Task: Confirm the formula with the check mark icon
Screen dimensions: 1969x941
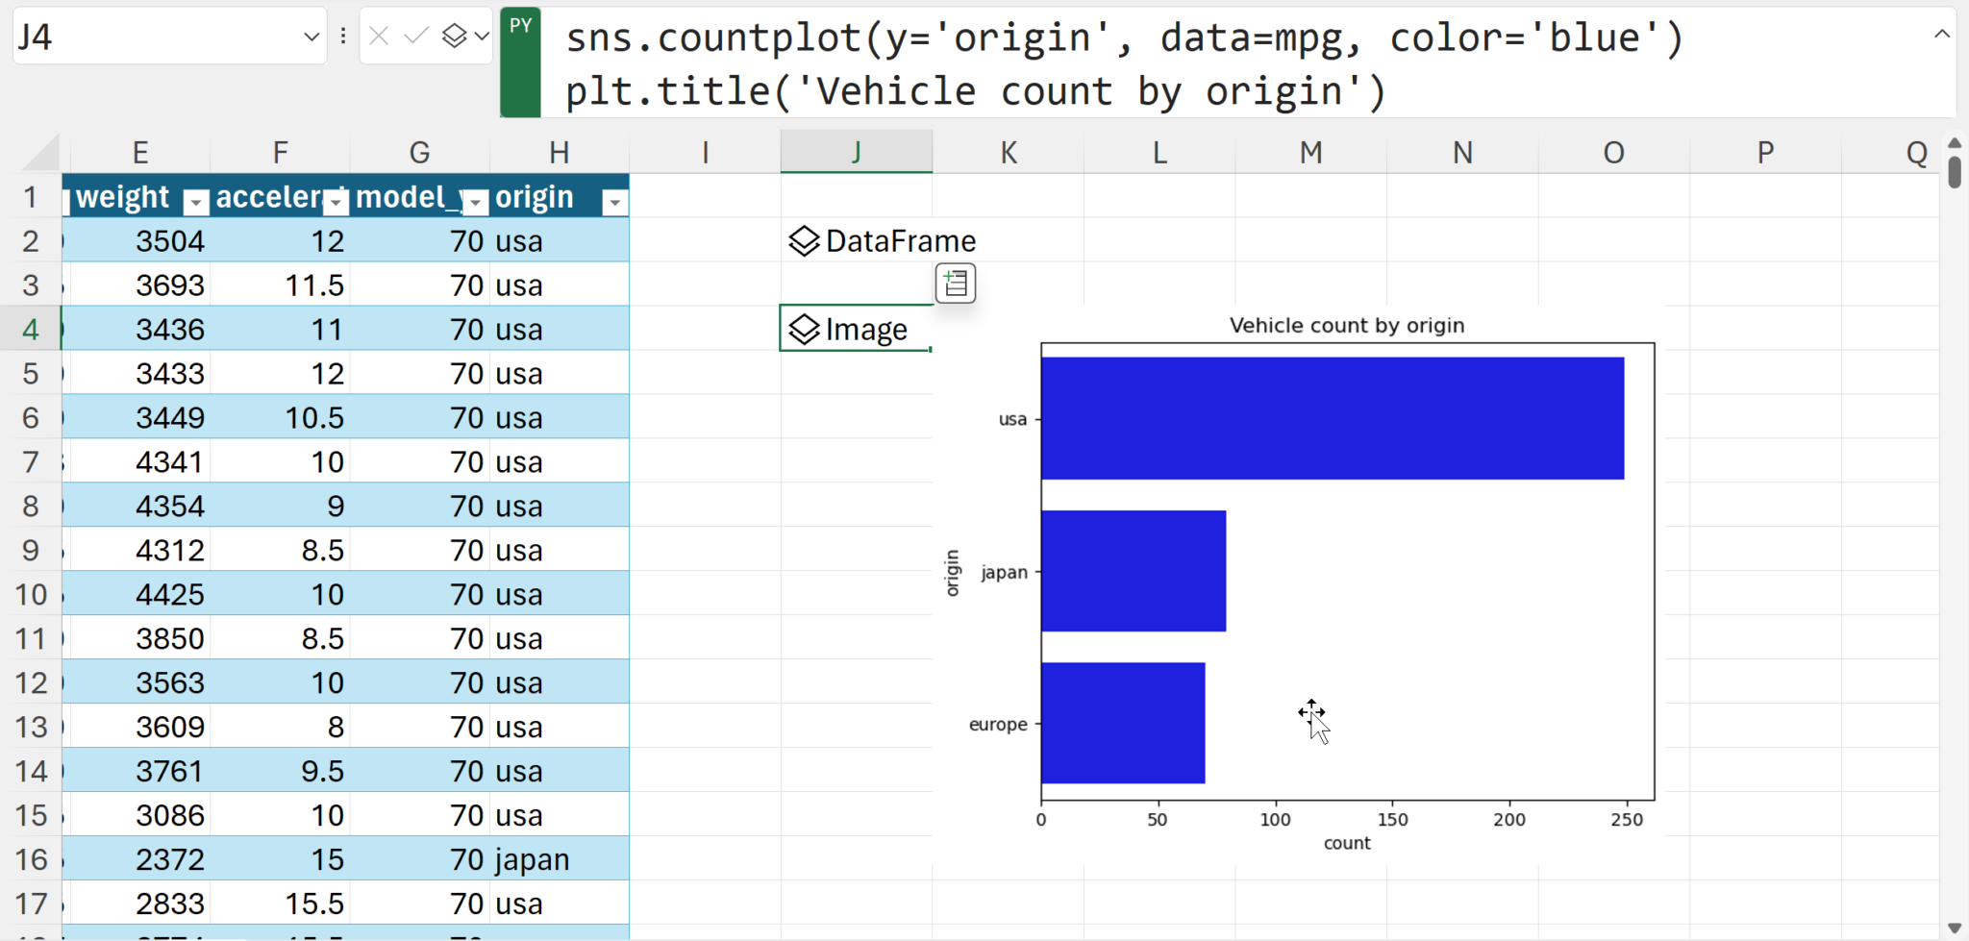Action: tap(414, 36)
